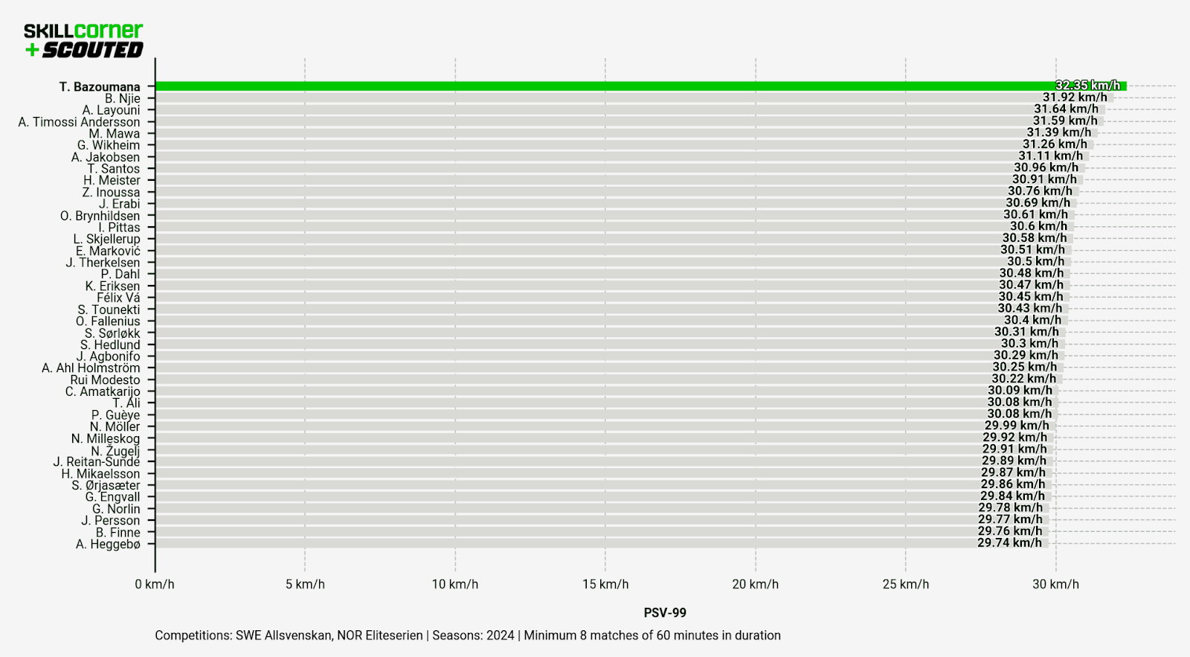Select the J. Erabi player label
The image size is (1190, 657).
pyautogui.click(x=119, y=204)
